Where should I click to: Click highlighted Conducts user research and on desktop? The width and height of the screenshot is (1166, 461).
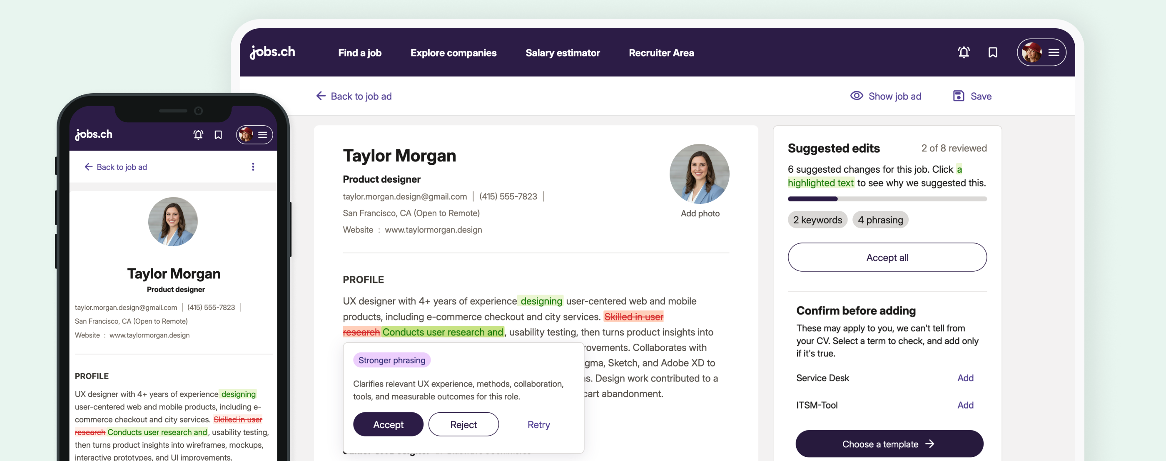pyautogui.click(x=443, y=332)
